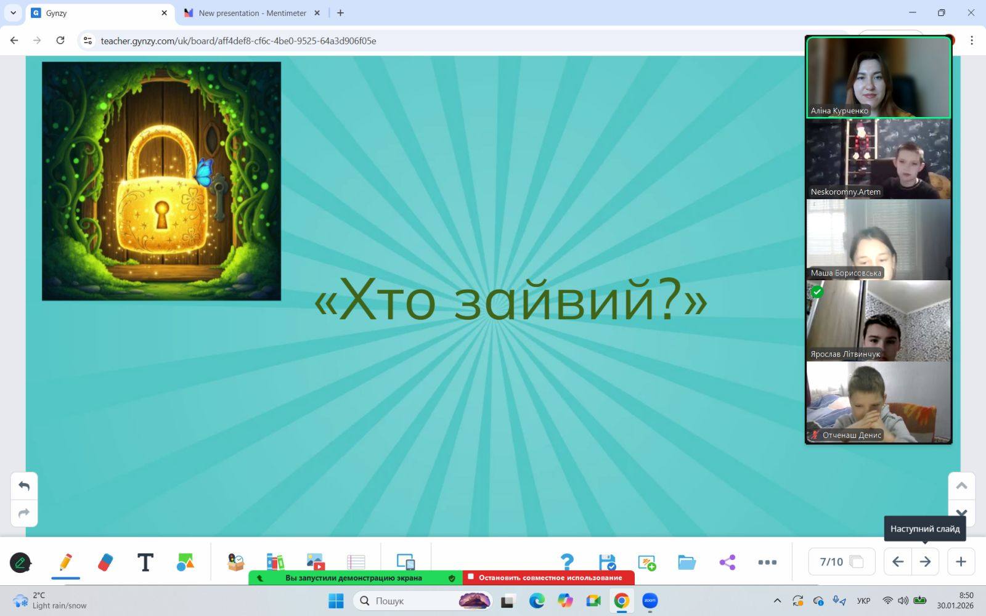Select the pencil drawing tool

65,562
